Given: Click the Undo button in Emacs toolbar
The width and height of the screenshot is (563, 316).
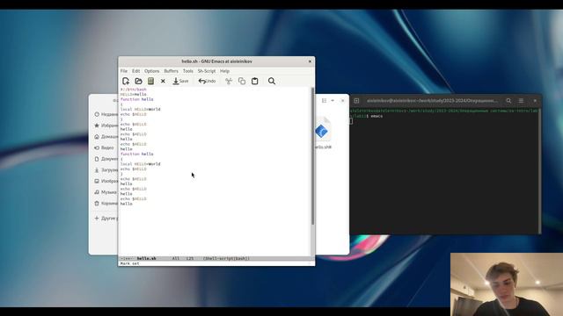Looking at the screenshot, I should click(208, 81).
